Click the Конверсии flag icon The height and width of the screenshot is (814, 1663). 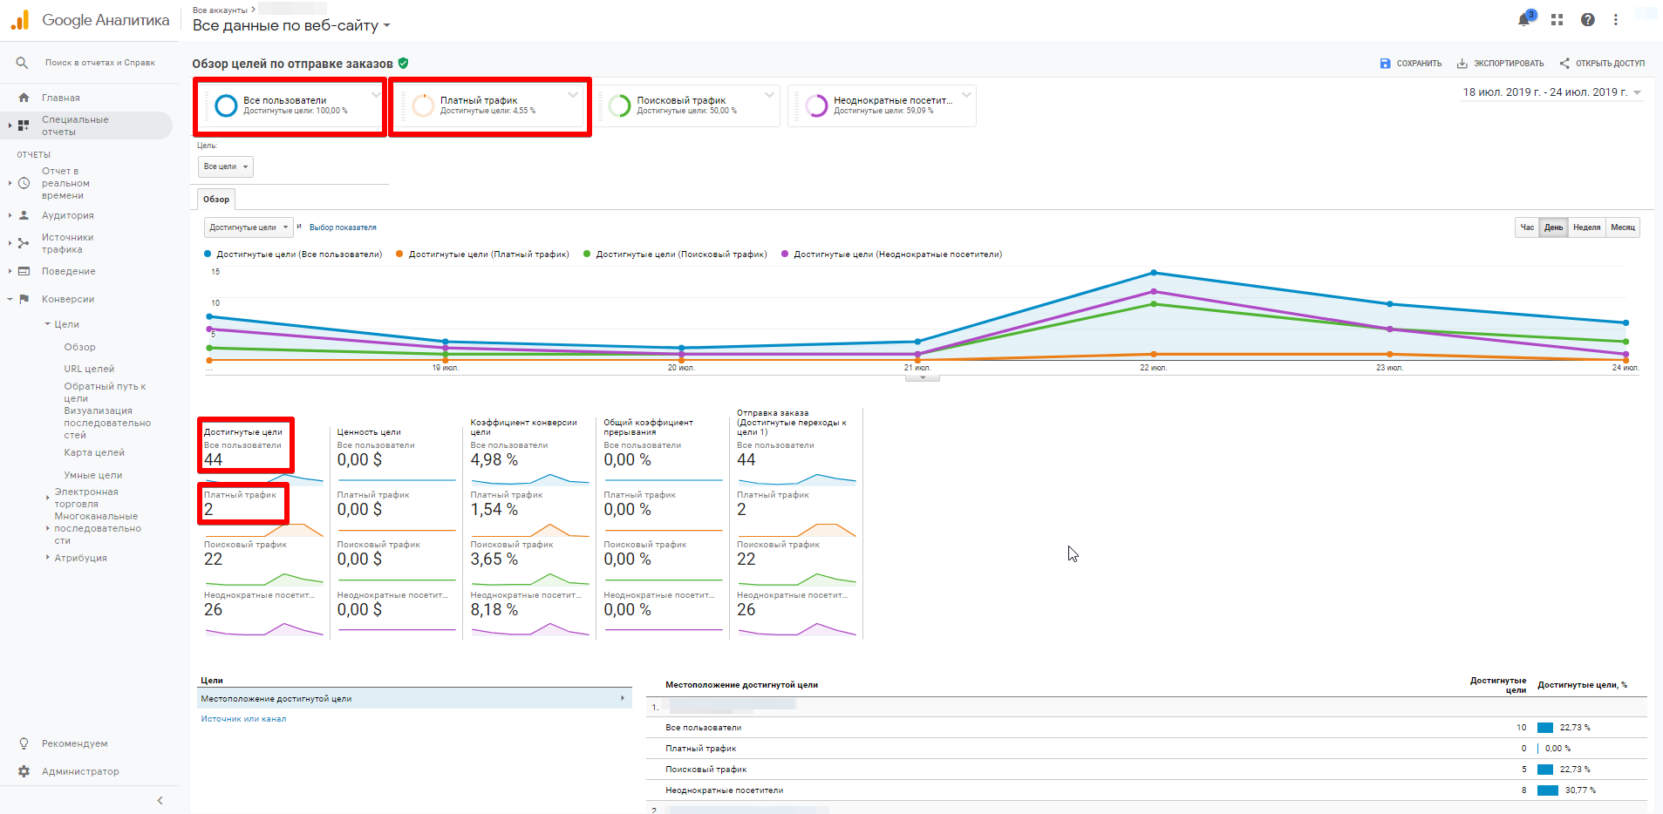[24, 299]
